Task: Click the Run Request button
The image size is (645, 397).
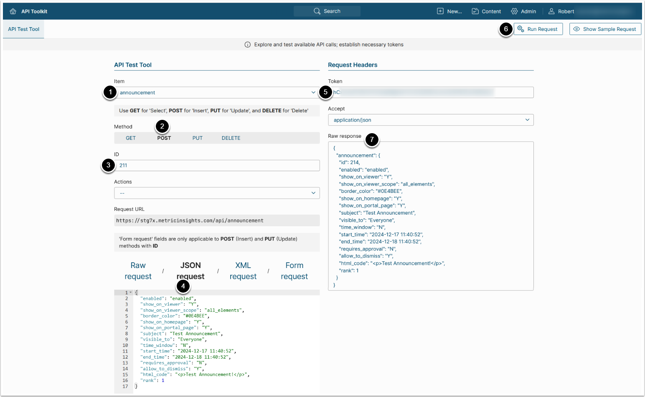Action: [538, 29]
